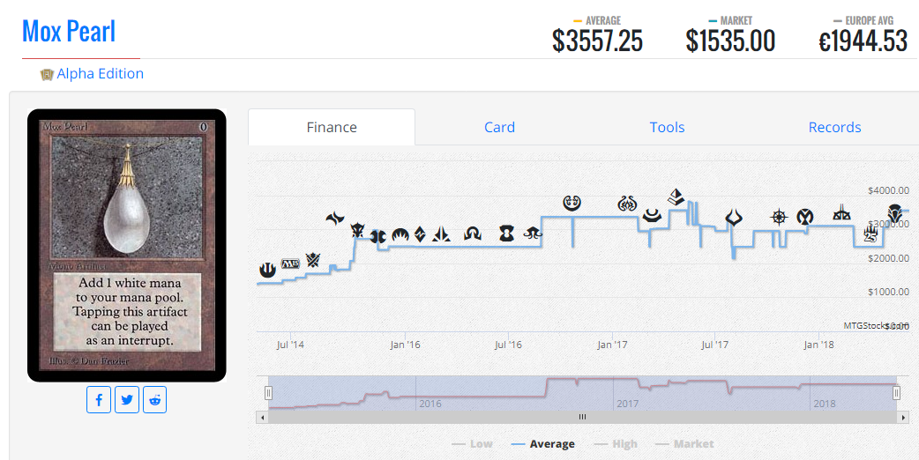Click the round swirl set symbol above the plateau
The width and height of the screenshot is (919, 460).
[572, 203]
